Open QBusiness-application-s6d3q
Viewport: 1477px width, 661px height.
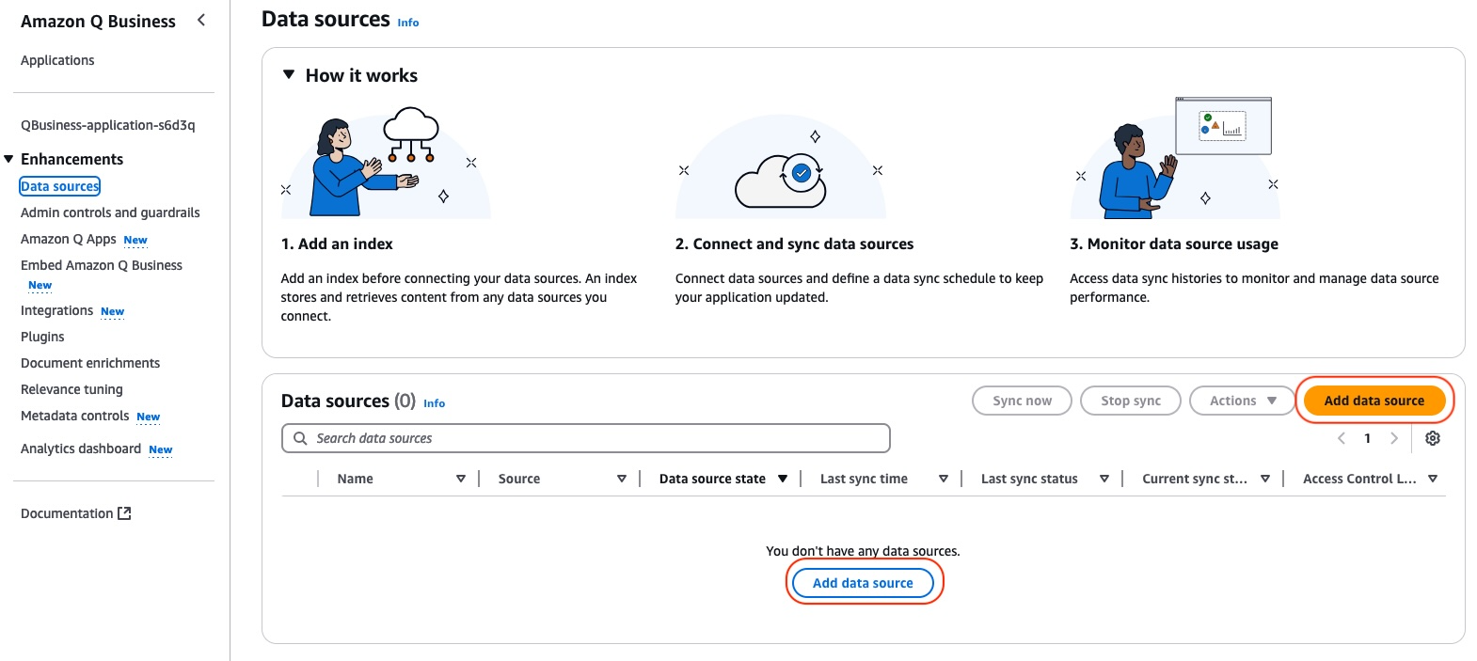coord(108,125)
